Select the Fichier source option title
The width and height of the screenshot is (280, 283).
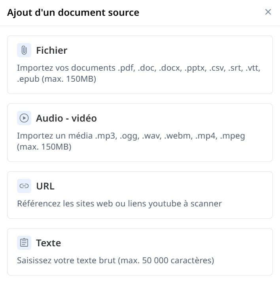[x=51, y=51]
